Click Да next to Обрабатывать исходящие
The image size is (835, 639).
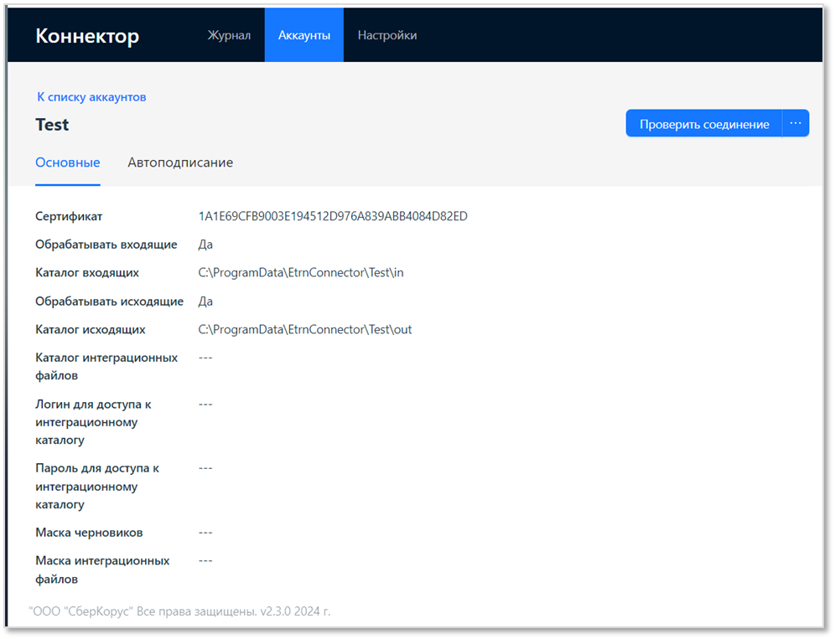(205, 301)
